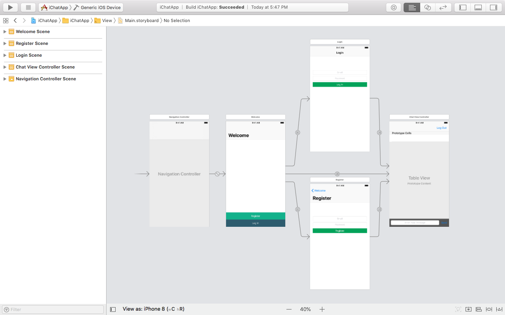Screen dimensions: 505x315
Task: Click the Filter field in the sidebar
Action: pos(52,309)
